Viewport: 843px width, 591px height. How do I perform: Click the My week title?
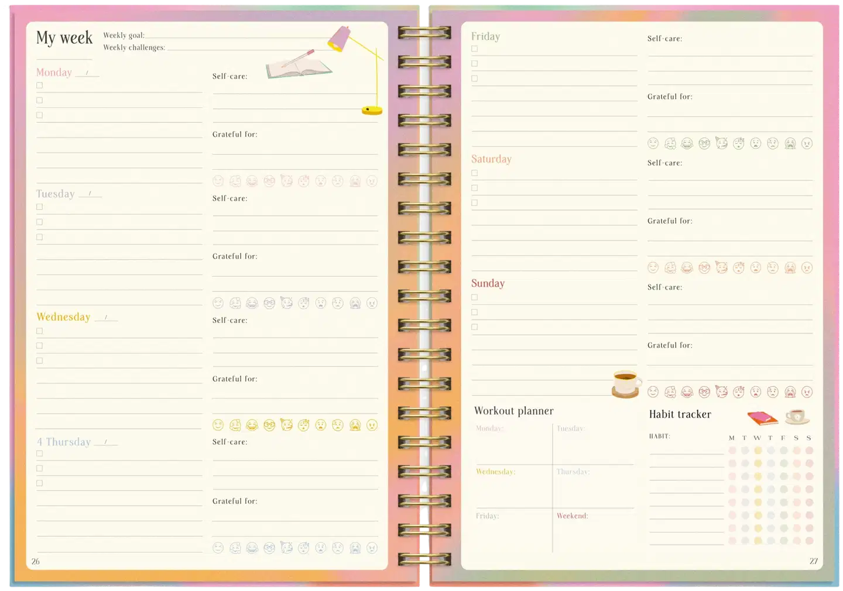[x=64, y=38]
